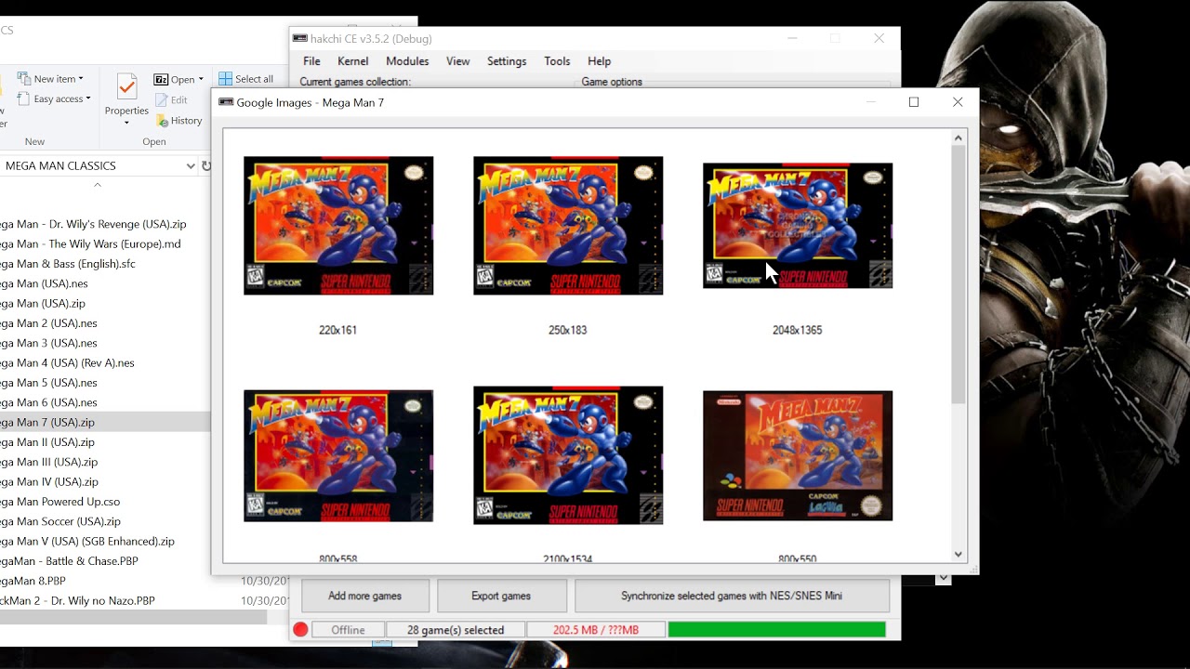This screenshot has height=669, width=1190.
Task: Open the View menu in hakchi CE
Action: point(458,61)
